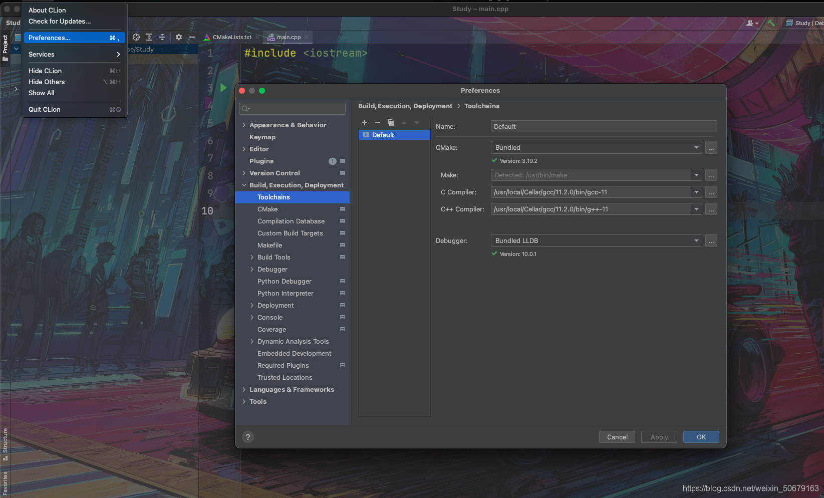This screenshot has width=824, height=498.
Task: Click project-level settings icon beside CMake
Action: coord(343,209)
